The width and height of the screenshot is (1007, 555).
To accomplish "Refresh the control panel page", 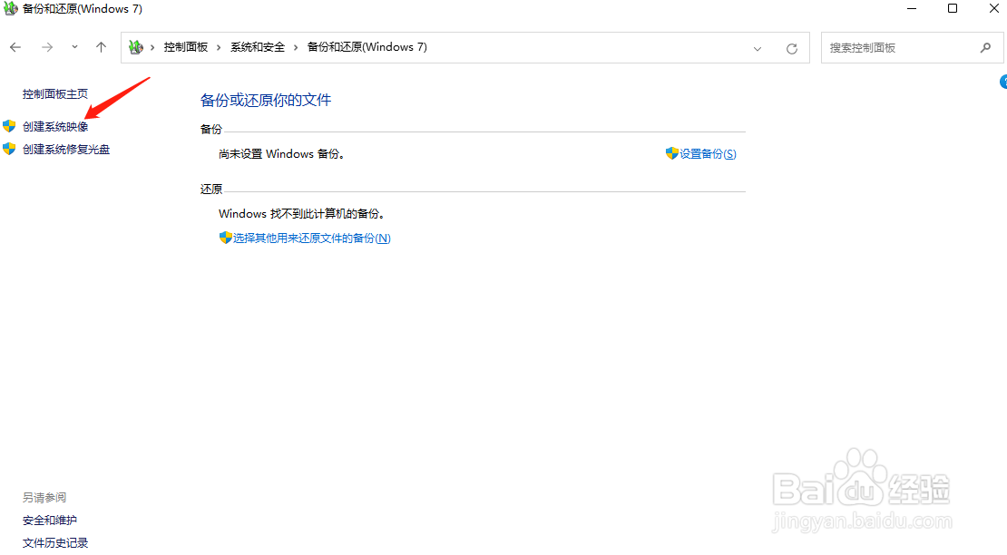I will (x=792, y=49).
